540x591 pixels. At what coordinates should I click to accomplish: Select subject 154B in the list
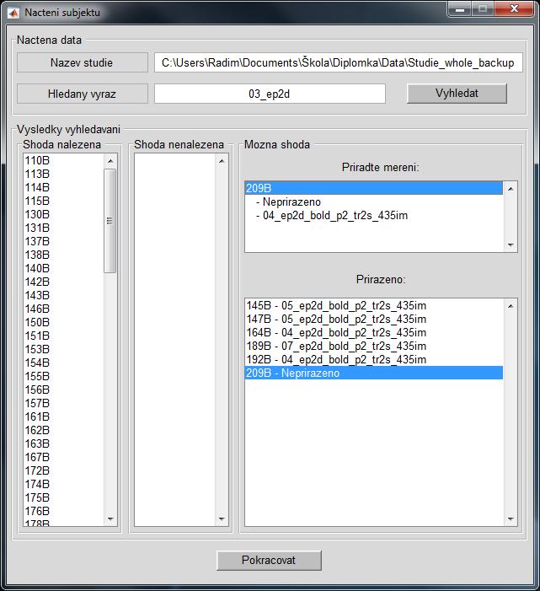pos(63,363)
